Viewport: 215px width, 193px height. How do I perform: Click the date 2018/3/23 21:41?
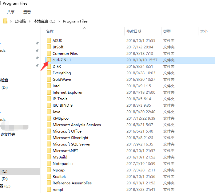[x=141, y=189]
